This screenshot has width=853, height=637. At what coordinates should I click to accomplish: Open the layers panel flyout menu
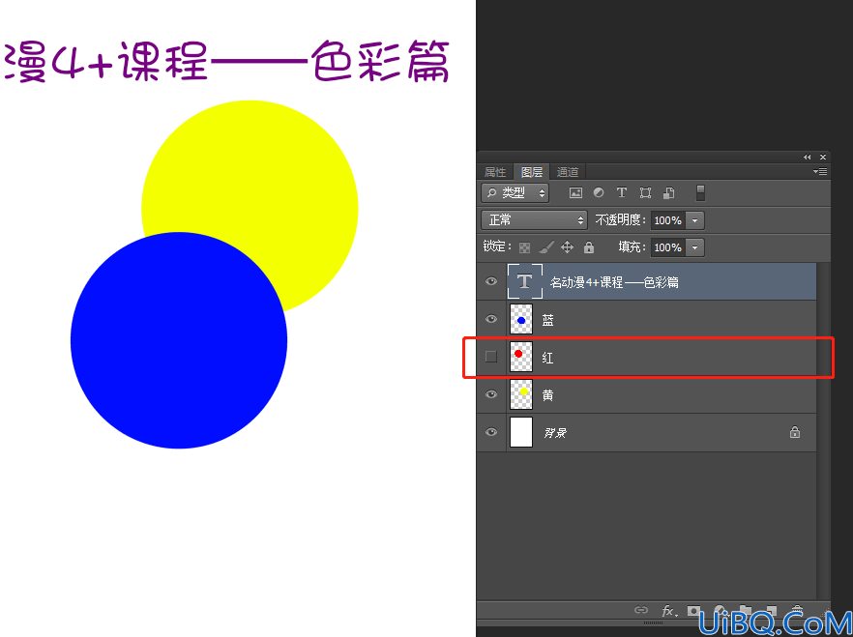[820, 172]
